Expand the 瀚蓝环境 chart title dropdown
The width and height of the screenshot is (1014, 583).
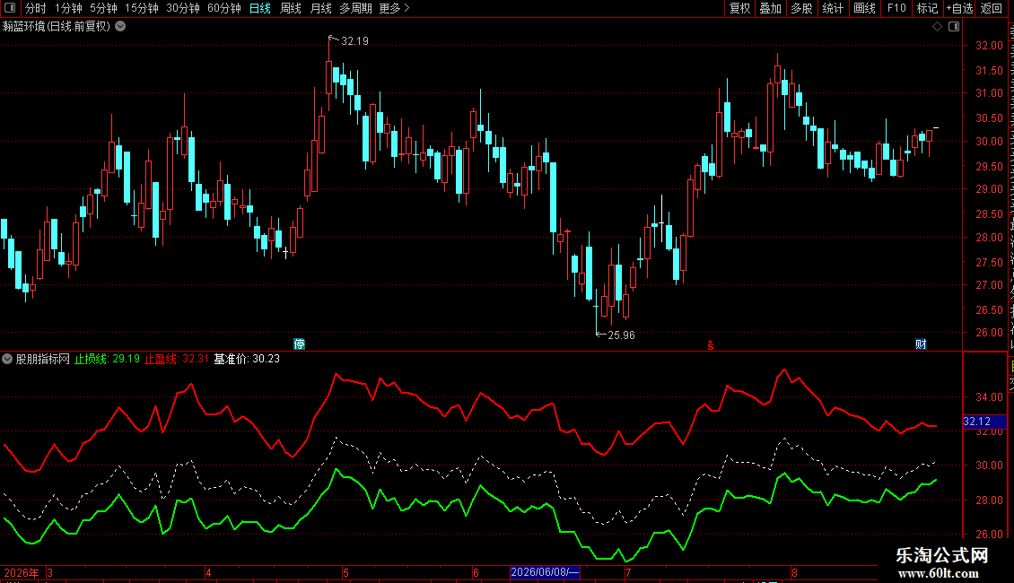(x=120, y=27)
